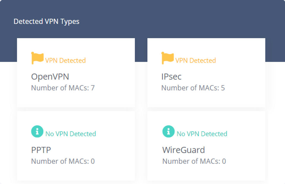Click WireGuard 'Number of MACs: 0' text

(x=194, y=161)
